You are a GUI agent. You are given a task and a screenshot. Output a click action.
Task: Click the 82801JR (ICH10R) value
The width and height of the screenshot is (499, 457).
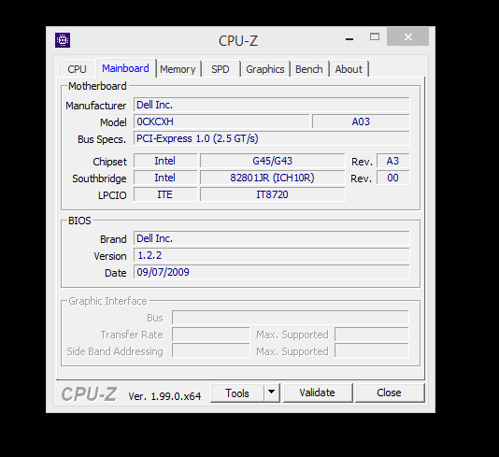pyautogui.click(x=273, y=178)
